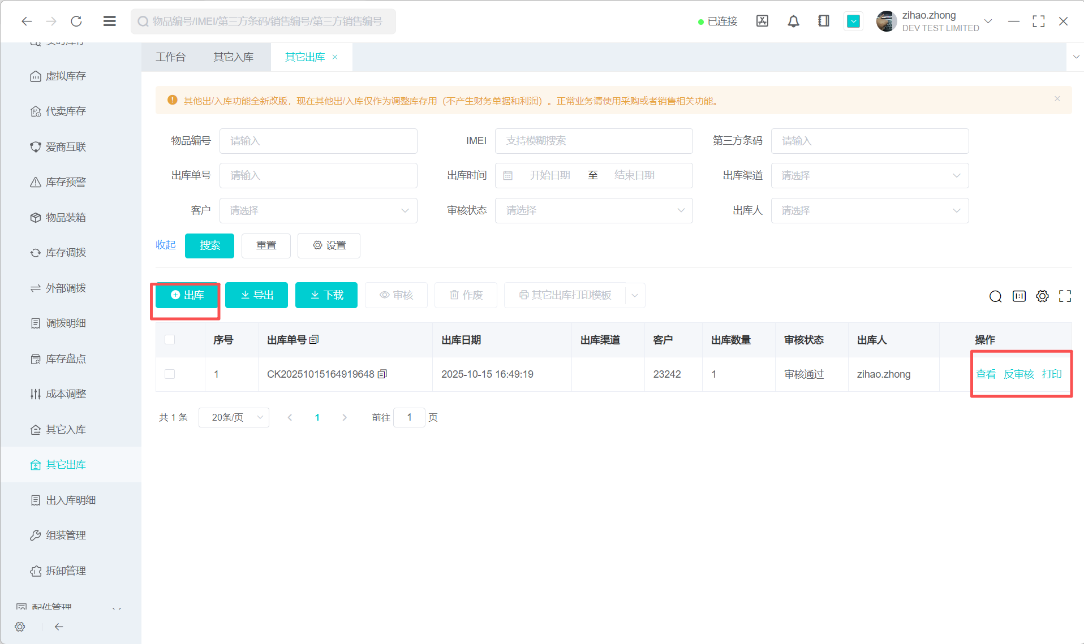Click the search magnifier icon above the table

pos(995,296)
